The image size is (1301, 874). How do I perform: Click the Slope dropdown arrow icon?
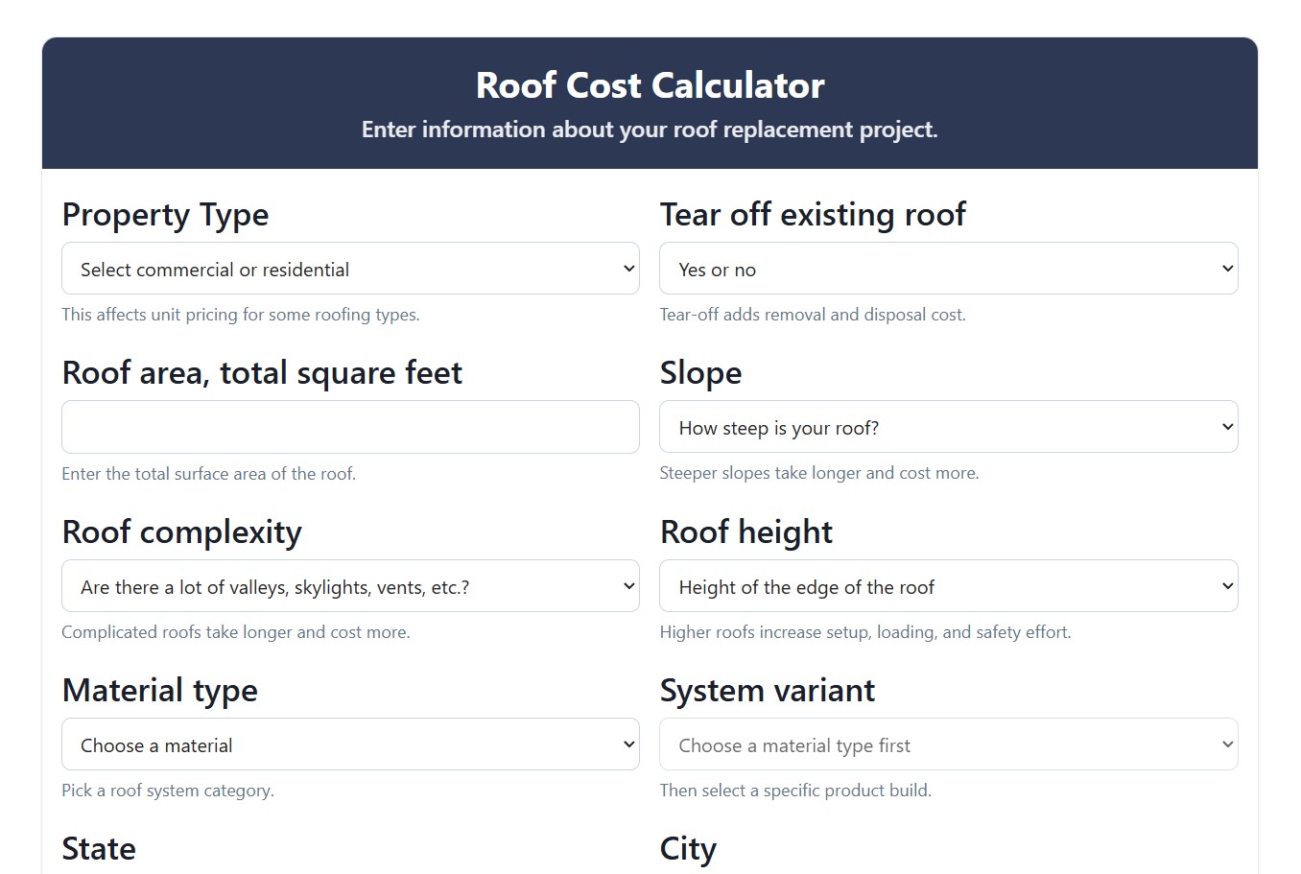(1227, 427)
